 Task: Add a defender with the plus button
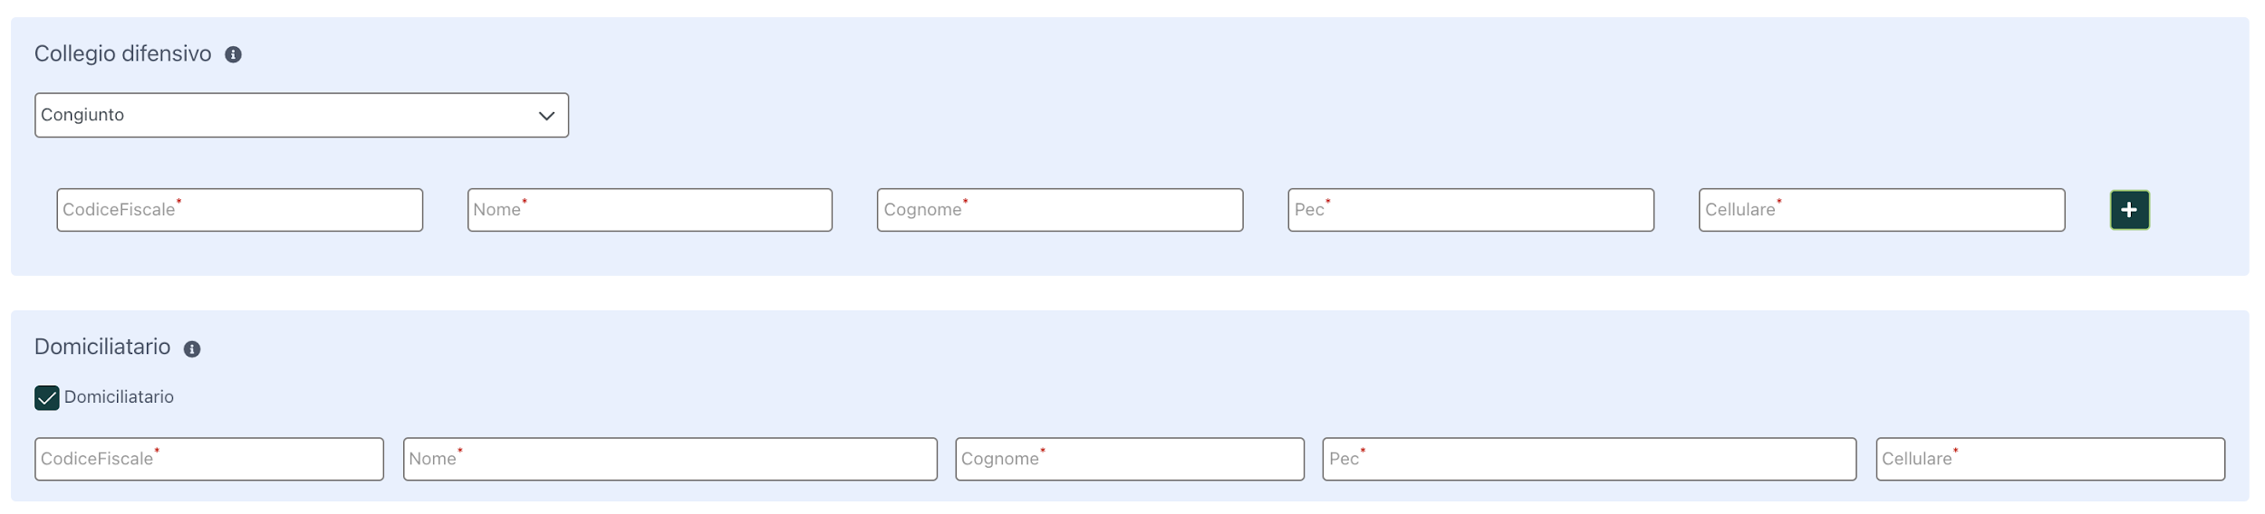(2129, 210)
